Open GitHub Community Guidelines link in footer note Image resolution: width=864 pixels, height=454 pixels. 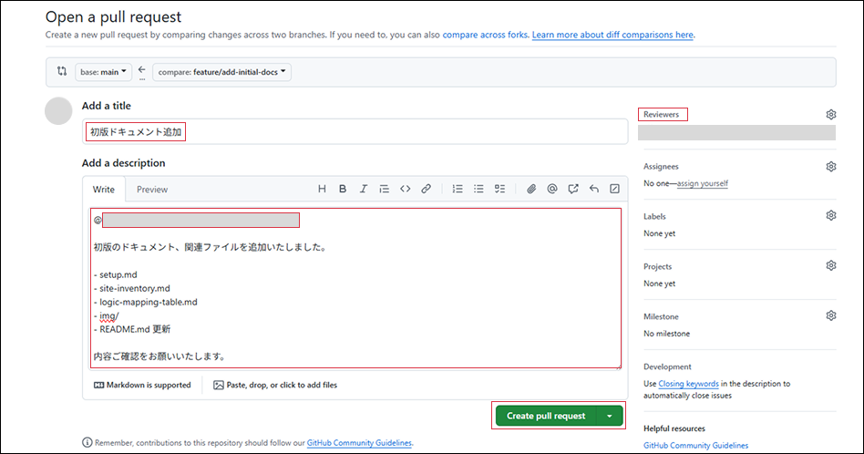tap(359, 442)
